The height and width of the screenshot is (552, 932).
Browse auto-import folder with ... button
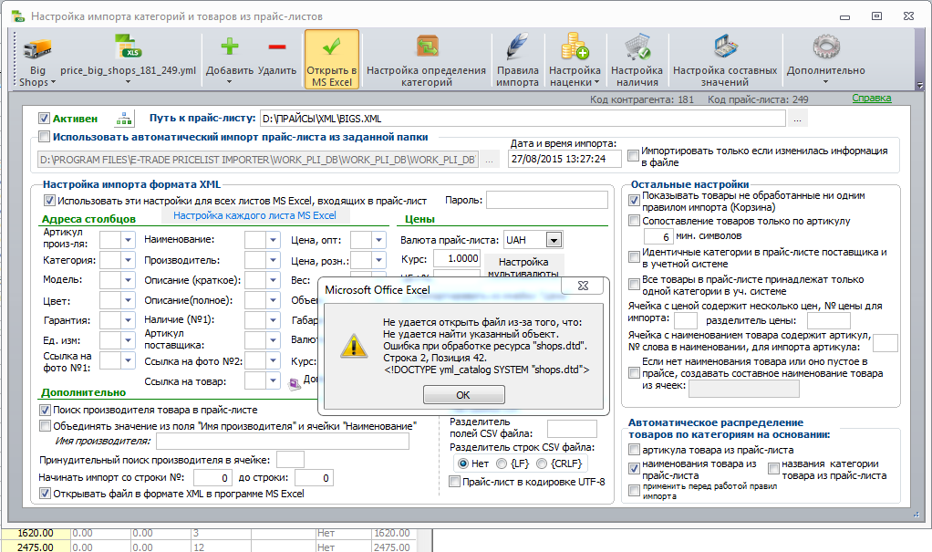coord(489,160)
